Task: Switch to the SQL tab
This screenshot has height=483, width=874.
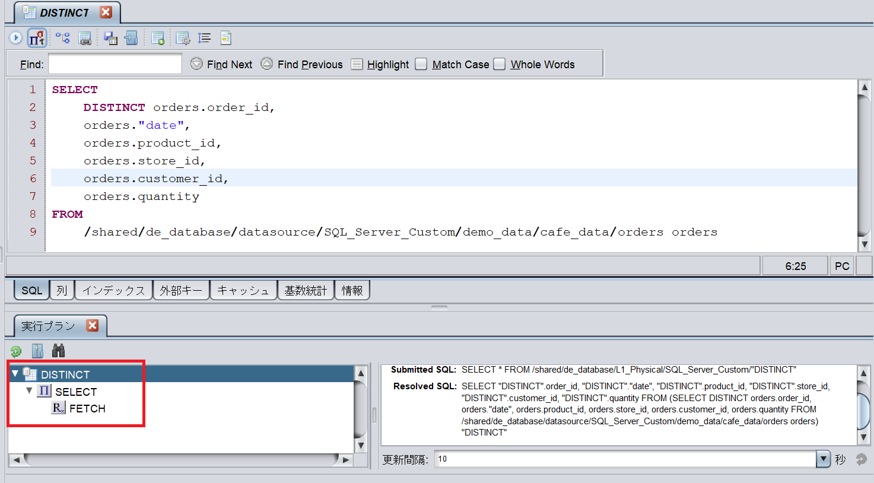Action: 32,290
